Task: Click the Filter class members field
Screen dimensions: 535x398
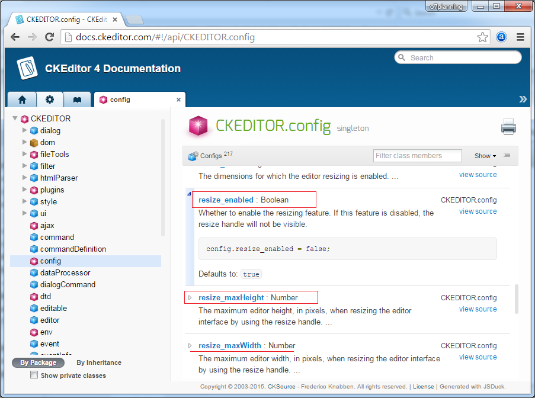Action: (417, 156)
